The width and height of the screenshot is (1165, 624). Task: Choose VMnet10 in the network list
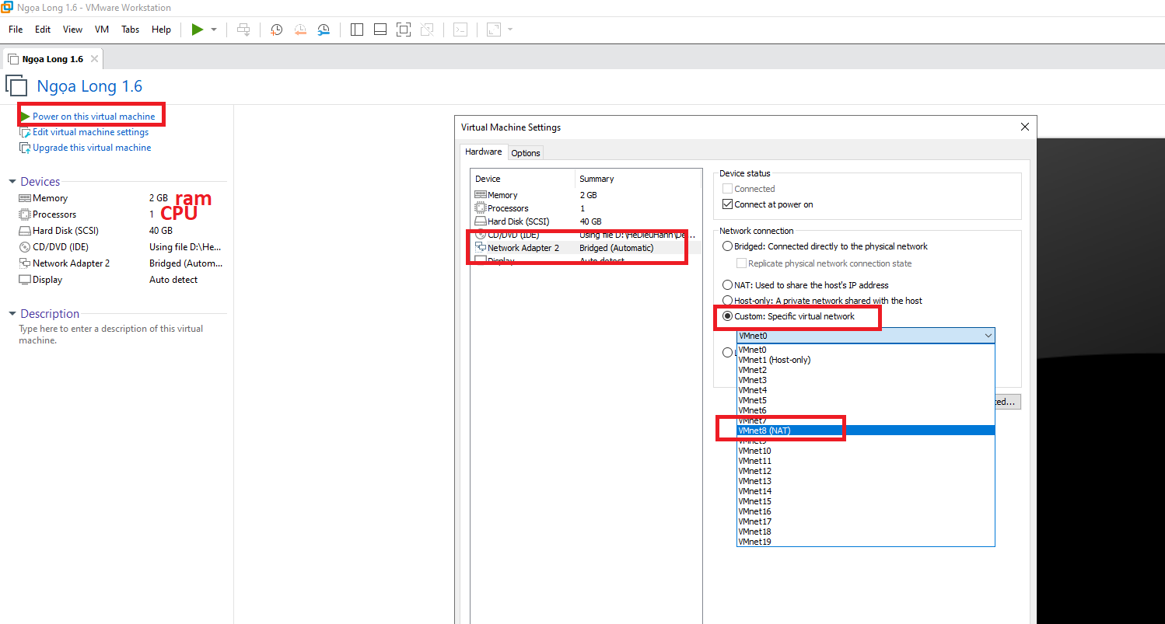pyautogui.click(x=866, y=451)
